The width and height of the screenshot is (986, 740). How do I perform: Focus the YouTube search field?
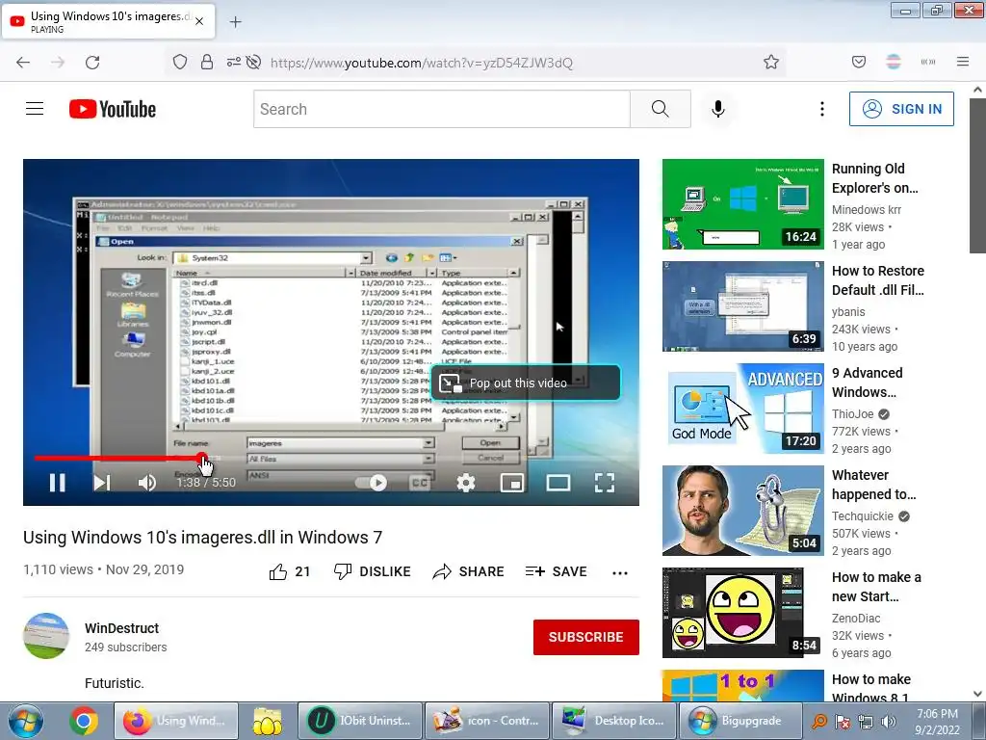[x=441, y=109]
